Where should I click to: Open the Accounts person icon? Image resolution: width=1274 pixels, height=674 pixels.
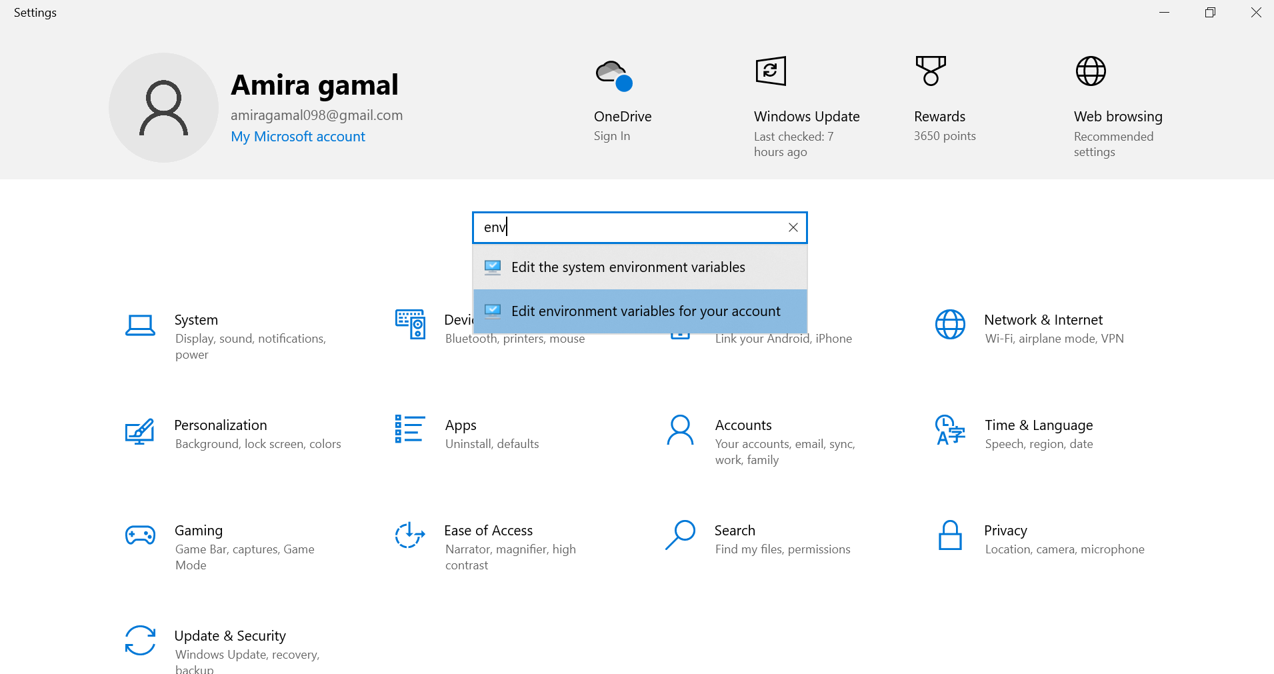tap(680, 430)
